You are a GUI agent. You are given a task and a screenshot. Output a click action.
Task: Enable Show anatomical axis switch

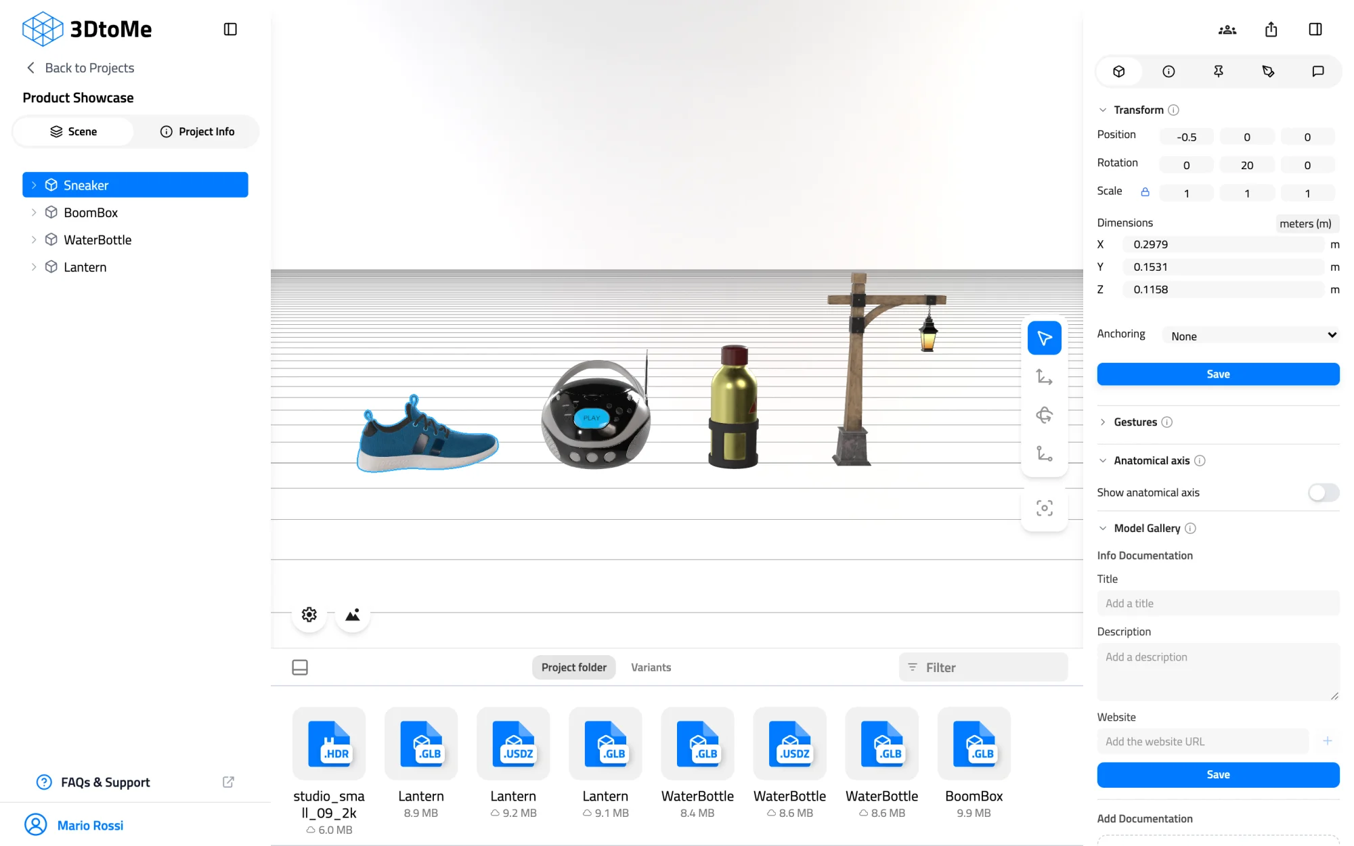pos(1324,493)
